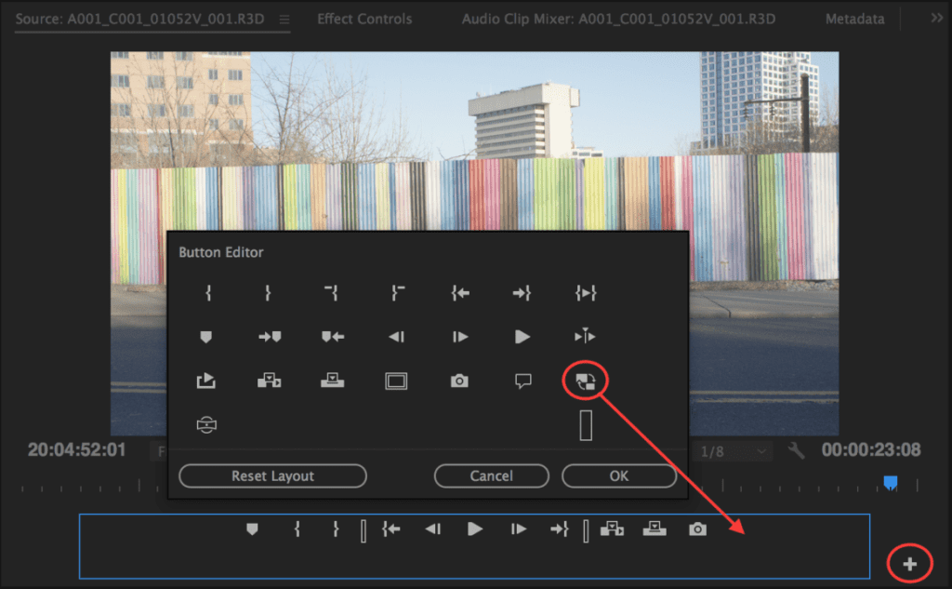Select the Toggle Proxies icon
The width and height of the screenshot is (952, 589).
[586, 382]
